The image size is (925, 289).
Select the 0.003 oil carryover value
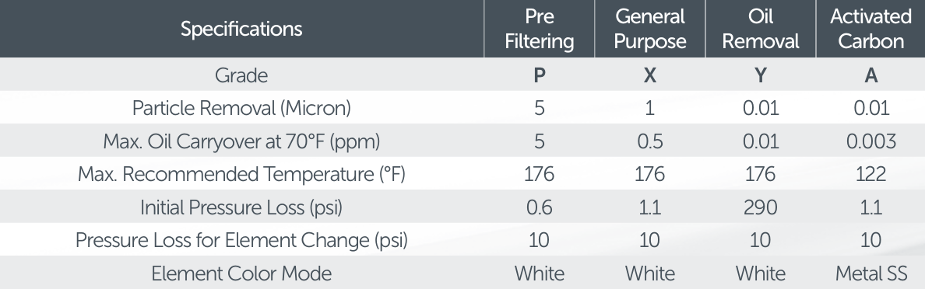(870, 141)
